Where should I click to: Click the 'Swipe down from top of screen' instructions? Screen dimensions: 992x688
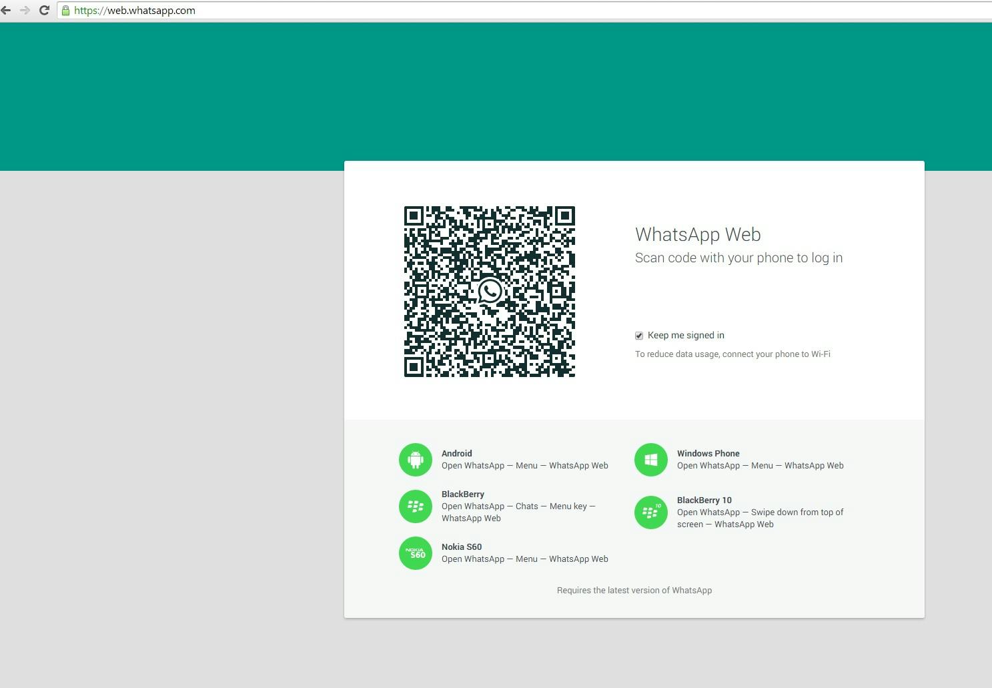761,519
